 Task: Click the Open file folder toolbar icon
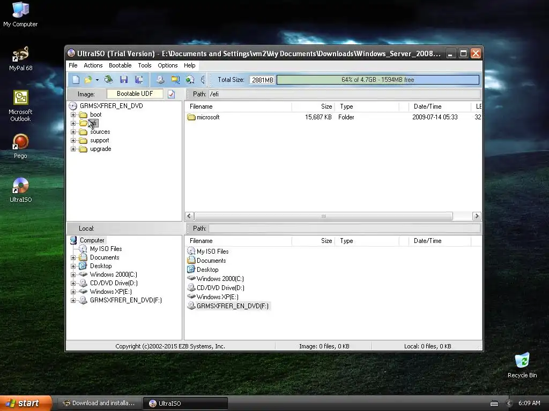(88, 80)
